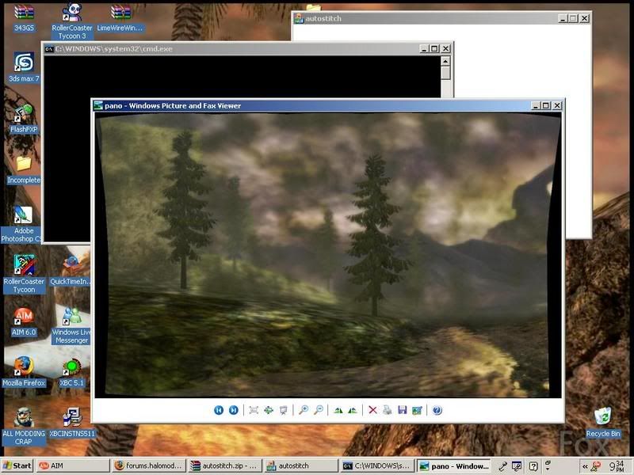Delete the image using red X icon
This screenshot has width=634, height=475.
(x=372, y=410)
